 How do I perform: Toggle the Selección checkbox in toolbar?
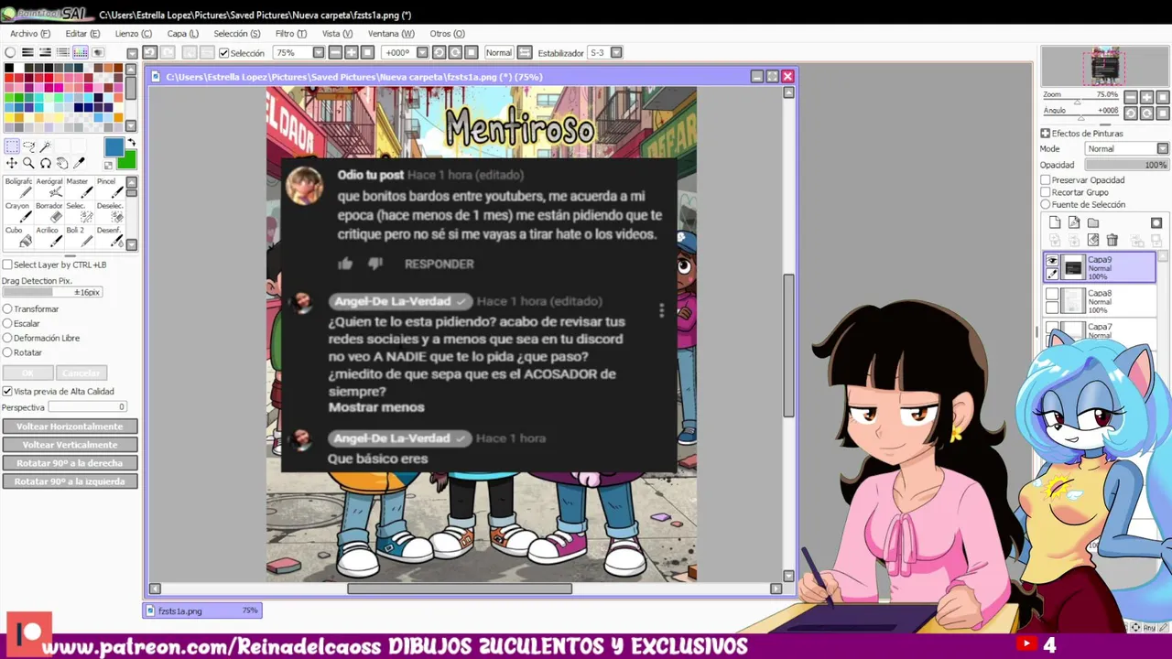[x=224, y=53]
